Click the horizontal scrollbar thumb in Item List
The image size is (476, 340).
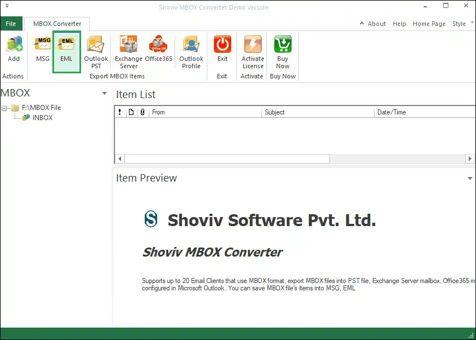tap(227, 158)
